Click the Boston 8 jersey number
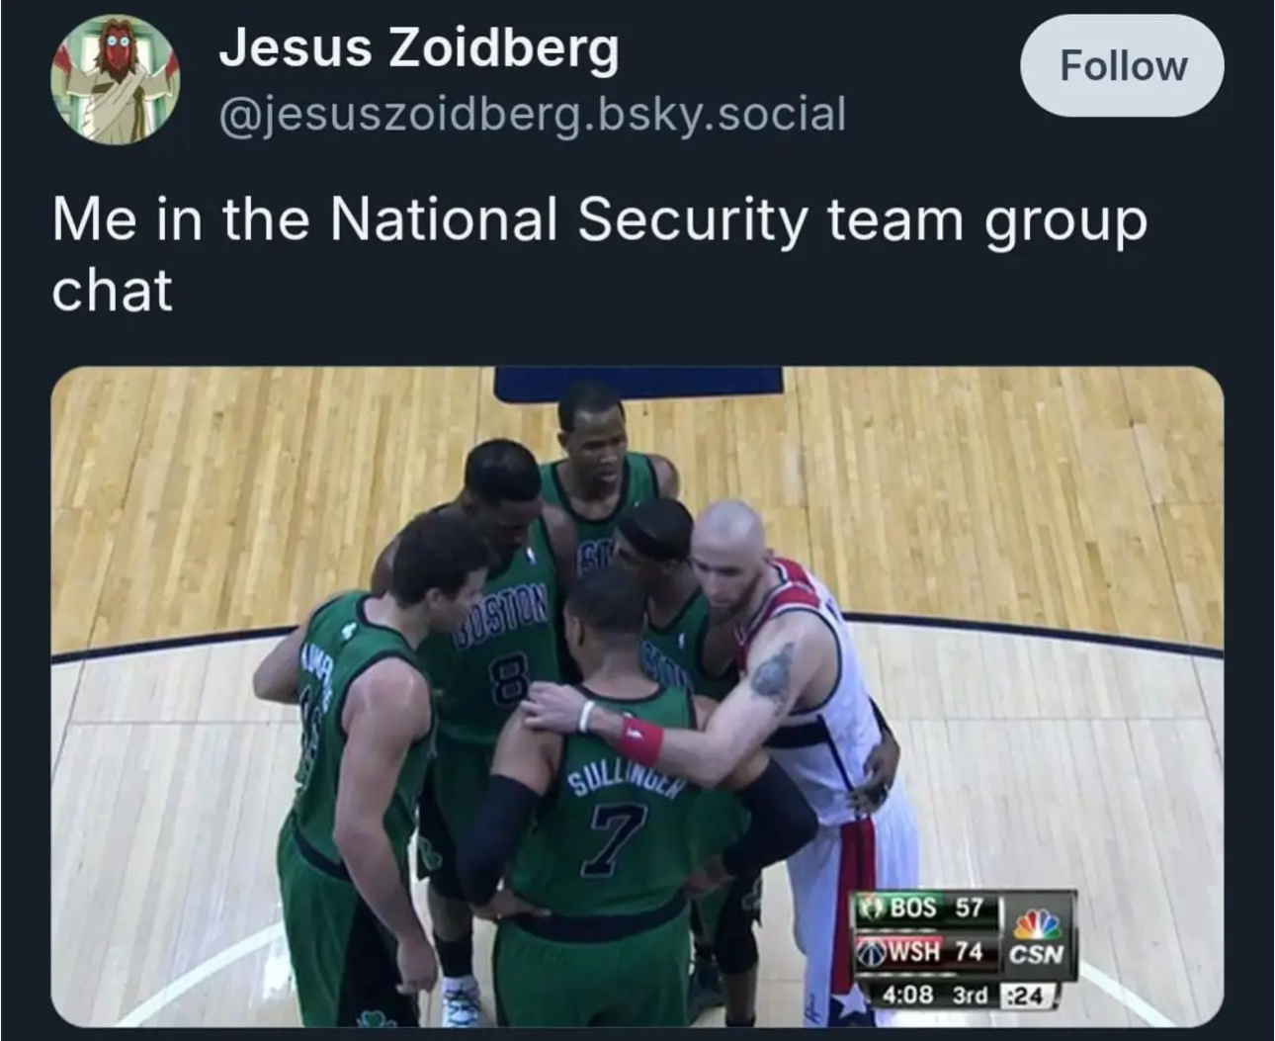Viewport: 1275px width, 1041px height. coord(507,682)
